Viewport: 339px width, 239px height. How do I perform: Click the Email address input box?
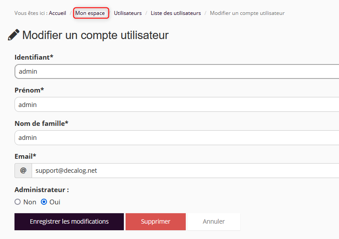pyautogui.click(x=184, y=171)
